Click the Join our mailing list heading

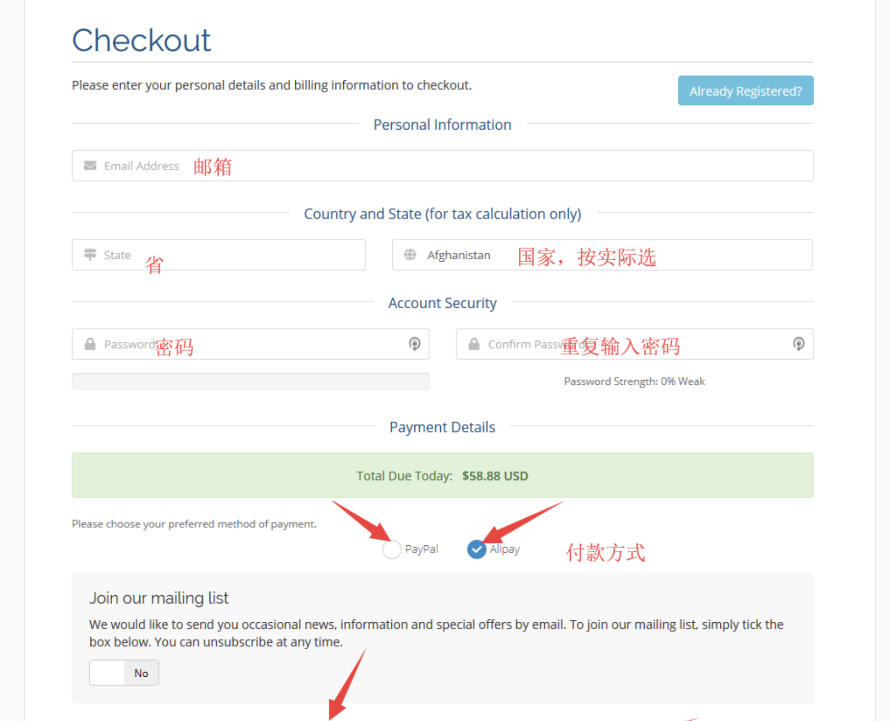click(159, 598)
